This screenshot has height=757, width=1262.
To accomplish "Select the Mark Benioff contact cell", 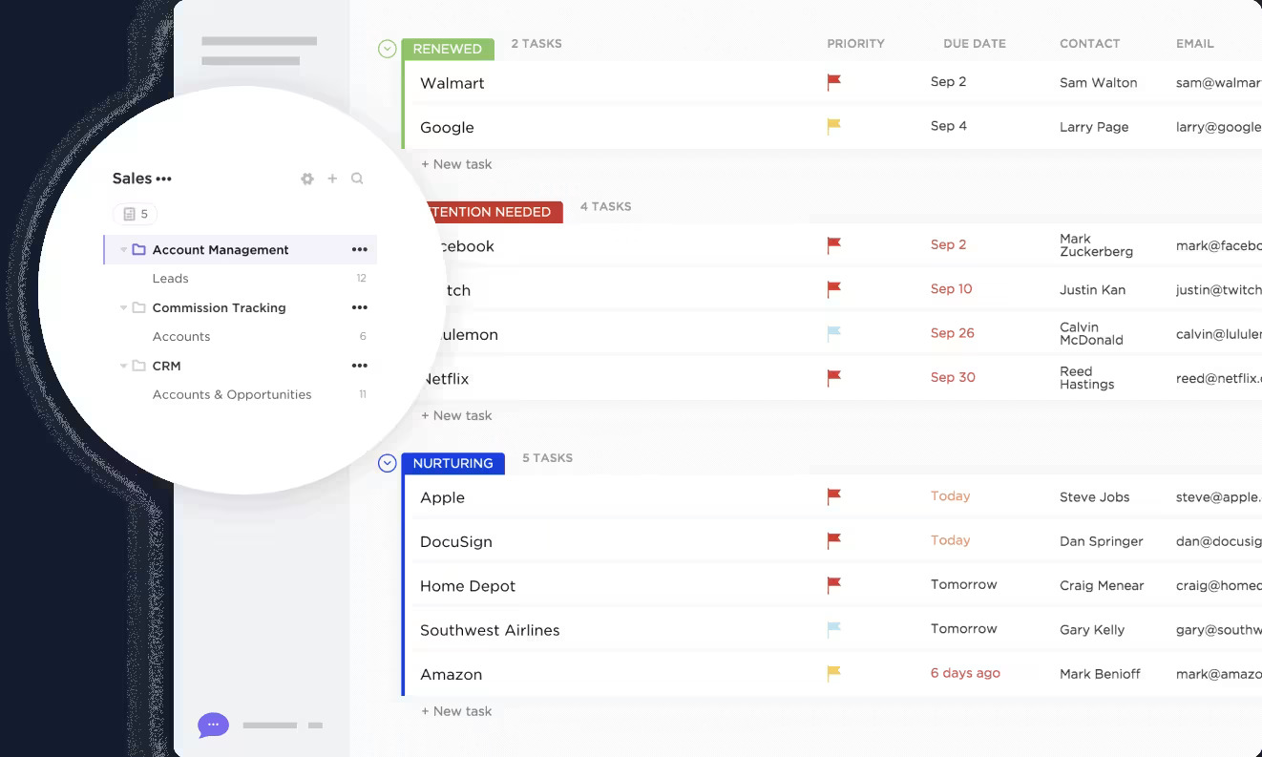I will point(1100,674).
